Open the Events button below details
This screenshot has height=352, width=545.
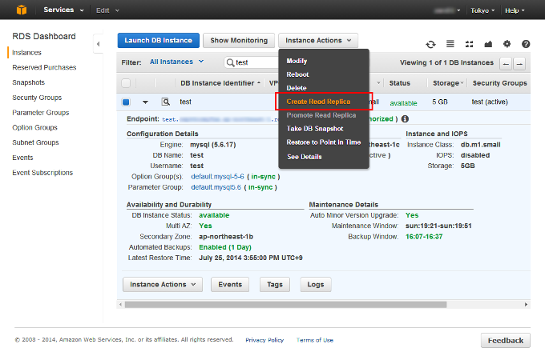click(230, 285)
